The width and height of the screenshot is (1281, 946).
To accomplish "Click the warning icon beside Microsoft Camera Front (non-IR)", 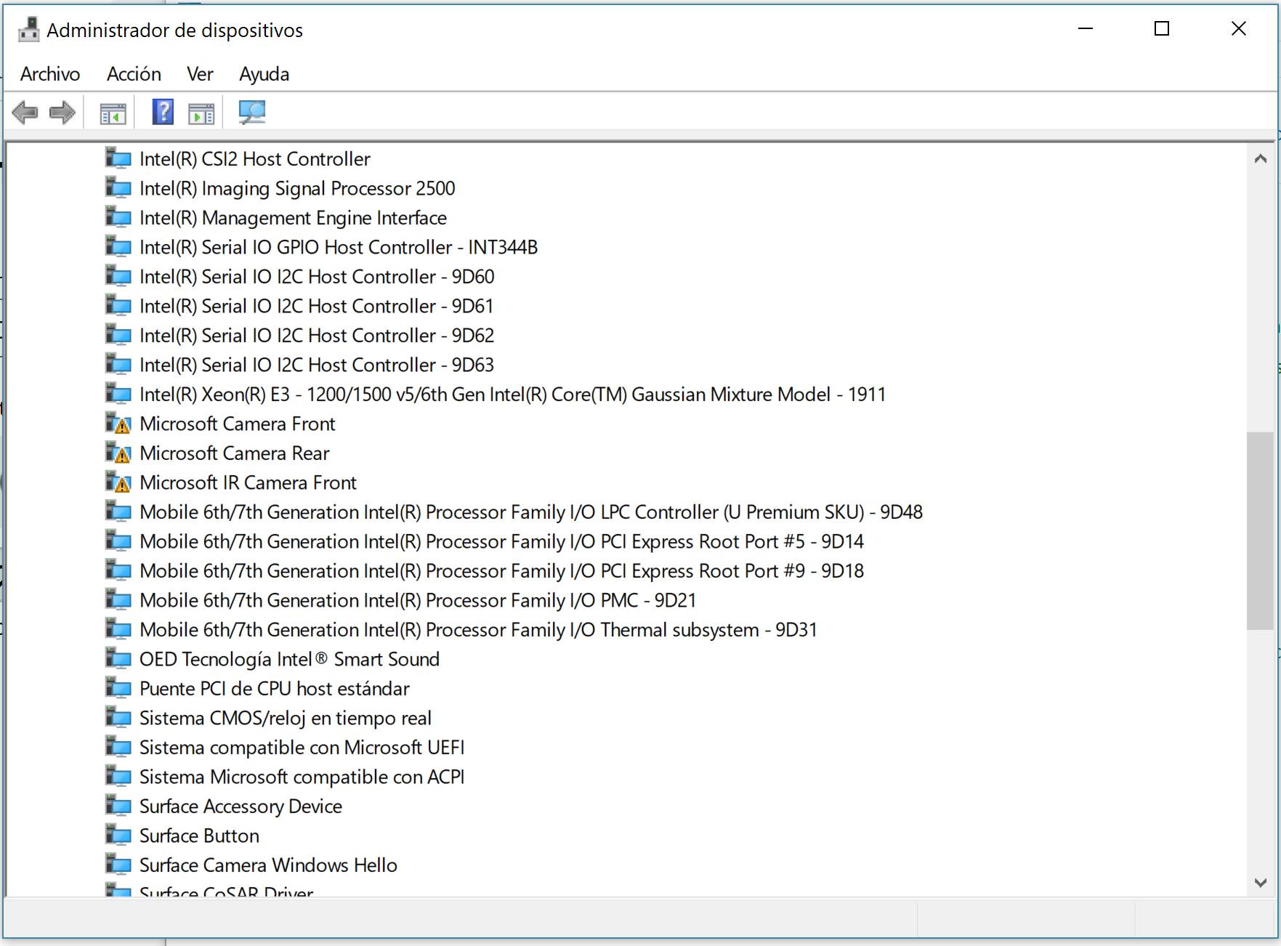I will pyautogui.click(x=118, y=424).
